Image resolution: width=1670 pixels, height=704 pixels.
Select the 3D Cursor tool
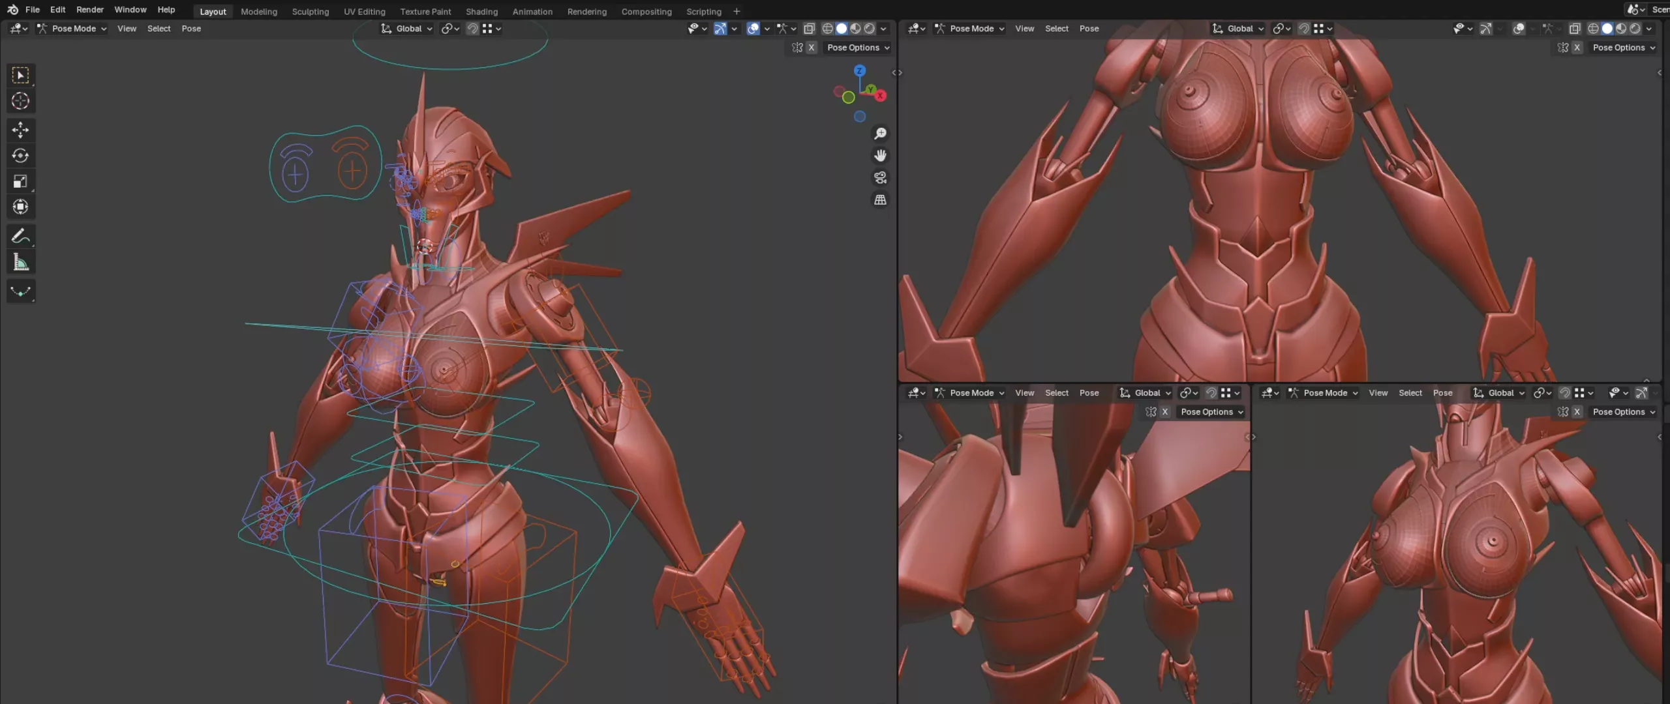pyautogui.click(x=20, y=101)
